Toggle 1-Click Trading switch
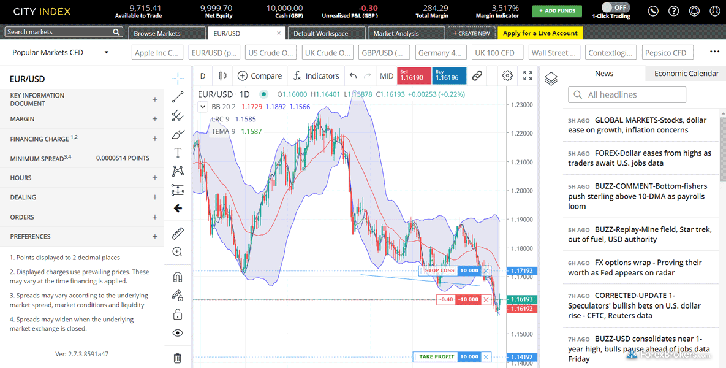The image size is (726, 368). 615,7
